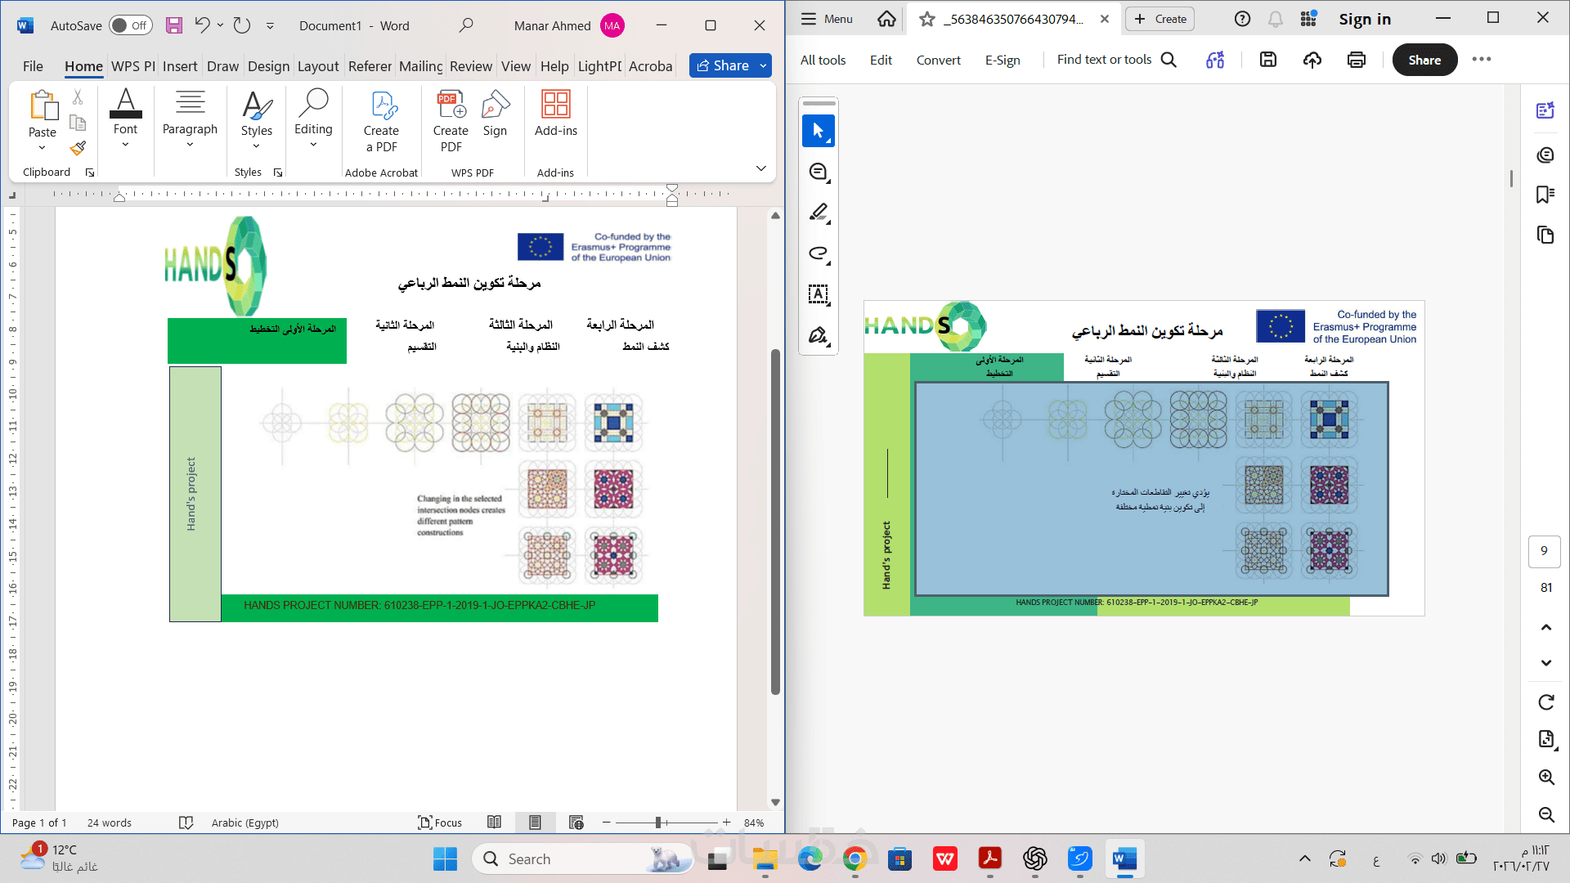Click the Acrobat add comment tool
This screenshot has width=1570, height=883.
click(818, 172)
